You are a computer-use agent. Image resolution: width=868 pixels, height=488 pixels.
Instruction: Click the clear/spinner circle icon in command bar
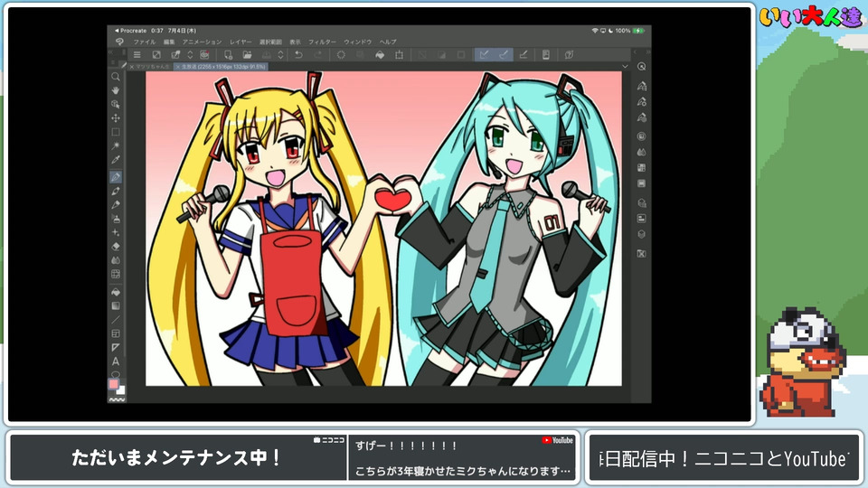coord(341,55)
